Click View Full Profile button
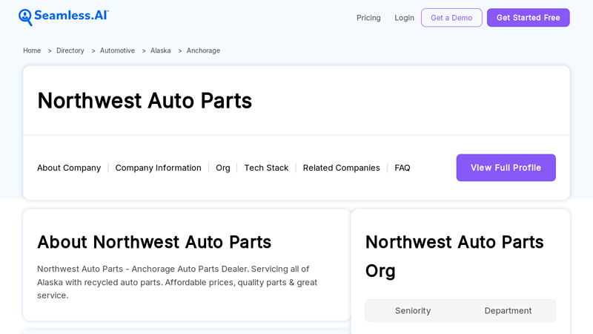 pos(506,168)
